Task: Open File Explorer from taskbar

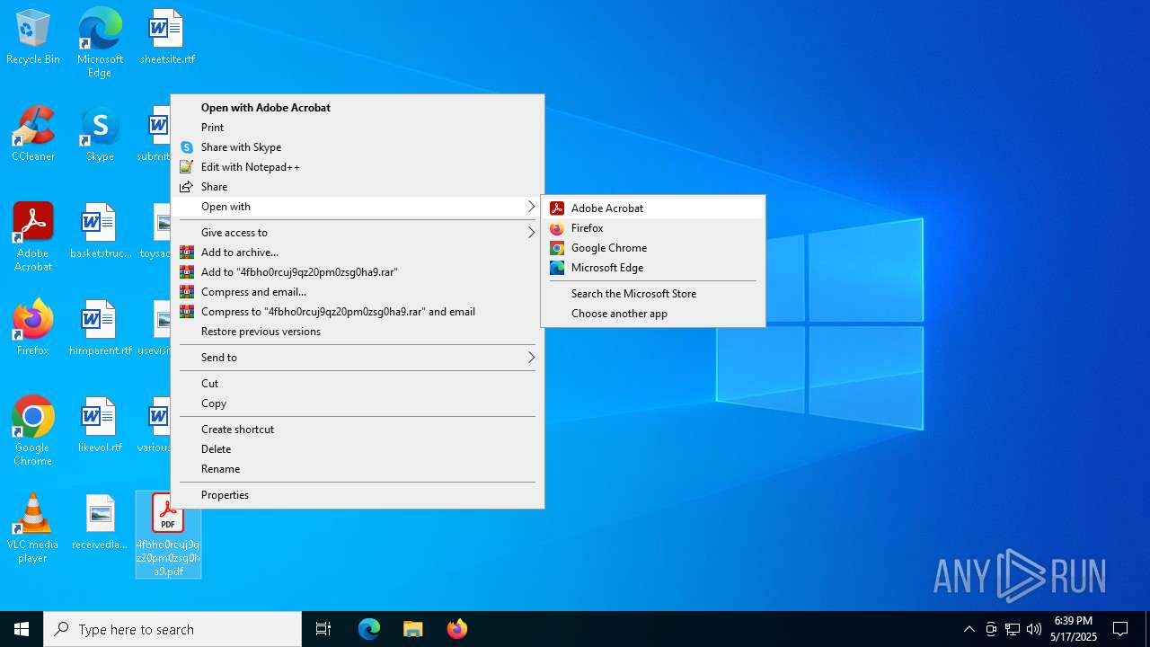Action: click(412, 629)
